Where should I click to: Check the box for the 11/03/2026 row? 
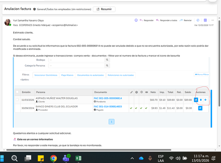(17, 100)
